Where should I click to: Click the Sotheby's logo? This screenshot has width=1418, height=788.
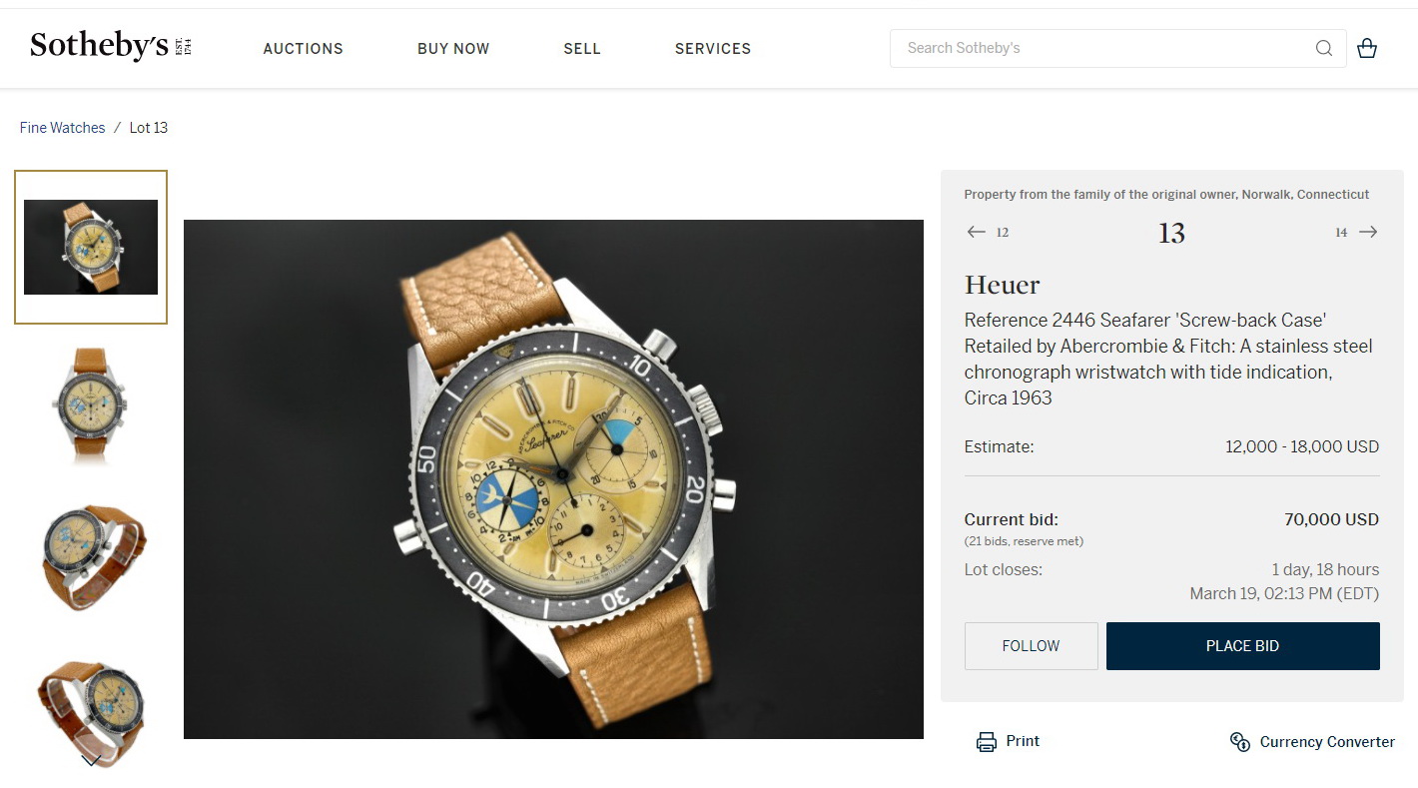point(110,47)
